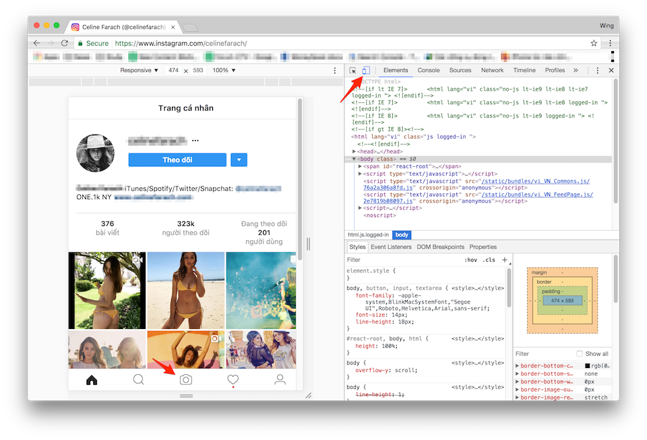The image size is (647, 440).
Task: Click the 474 × 593 box model content area
Action: click(562, 301)
